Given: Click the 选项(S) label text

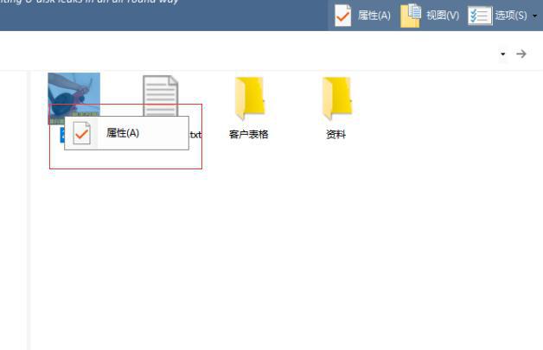Looking at the screenshot, I should (x=511, y=16).
